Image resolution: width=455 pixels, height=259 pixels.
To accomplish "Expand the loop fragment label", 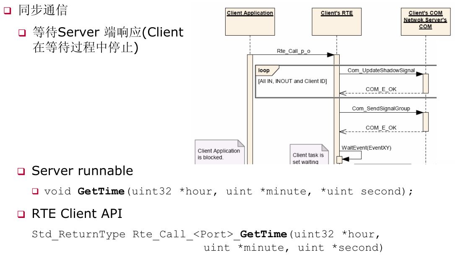I will [x=265, y=70].
